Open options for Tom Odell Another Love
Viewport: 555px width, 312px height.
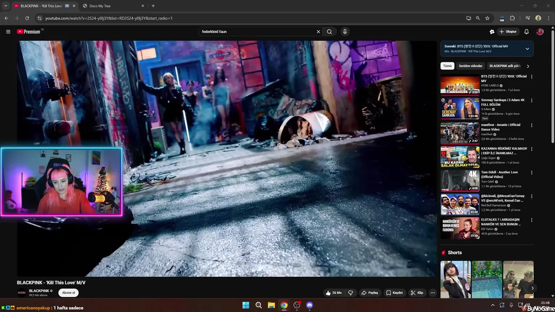(x=532, y=172)
